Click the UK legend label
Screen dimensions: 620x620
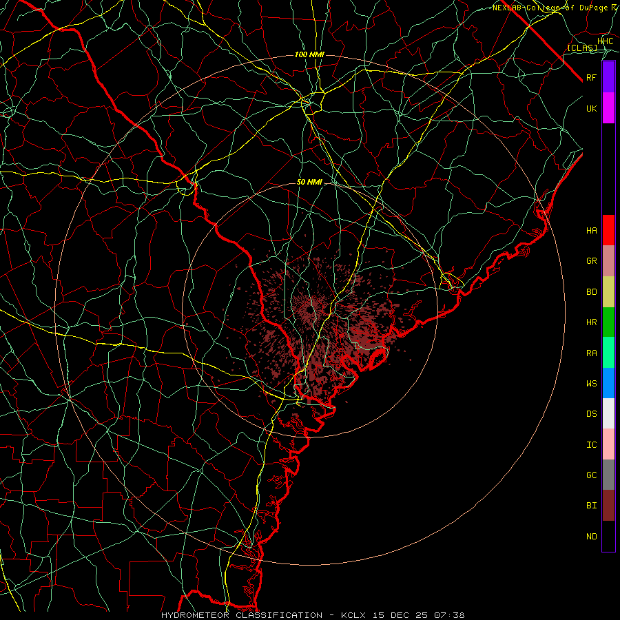(592, 108)
